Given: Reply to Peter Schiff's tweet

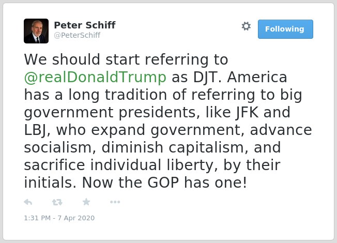Looking at the screenshot, I should [28, 202].
